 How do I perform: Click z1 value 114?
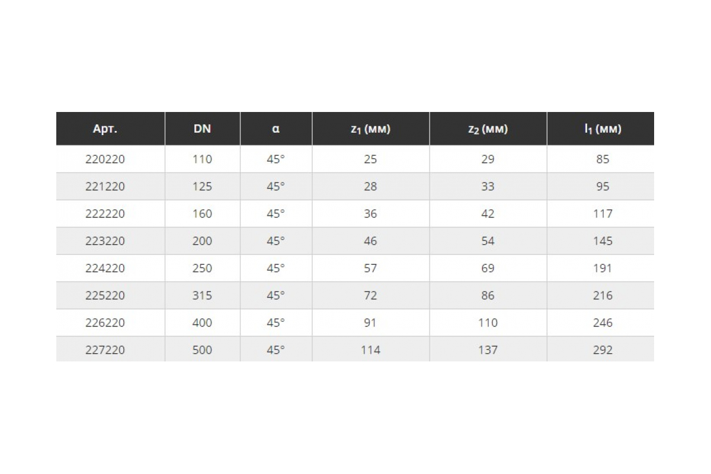tap(370, 350)
